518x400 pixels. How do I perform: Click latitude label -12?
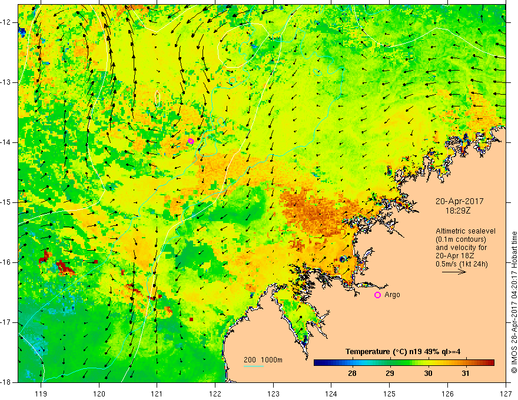[x=6, y=22]
